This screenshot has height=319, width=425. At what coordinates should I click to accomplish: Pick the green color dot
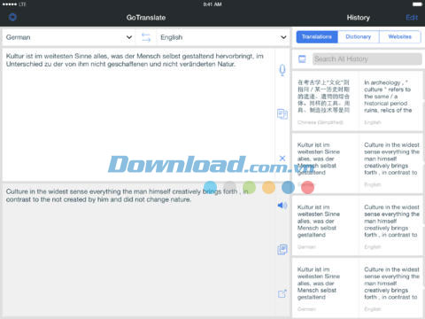250,187
